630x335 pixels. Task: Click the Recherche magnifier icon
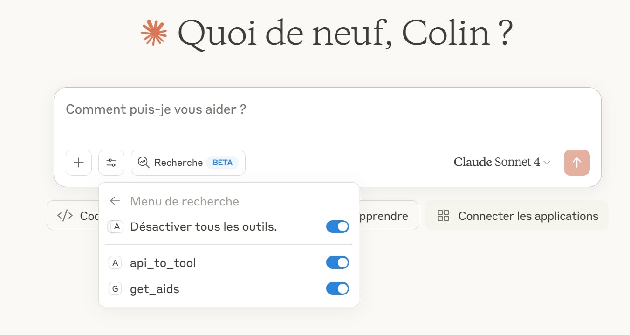[x=144, y=163]
